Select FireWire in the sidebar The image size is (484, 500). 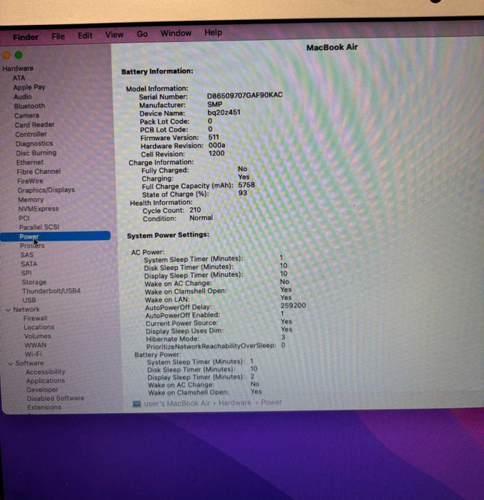tap(30, 181)
